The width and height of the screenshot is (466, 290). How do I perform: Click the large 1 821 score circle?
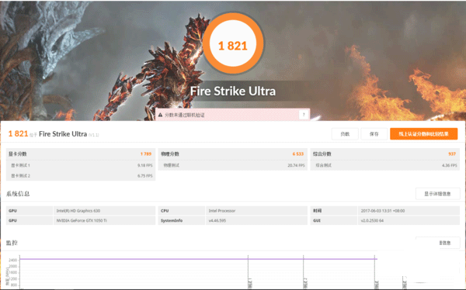pos(233,43)
